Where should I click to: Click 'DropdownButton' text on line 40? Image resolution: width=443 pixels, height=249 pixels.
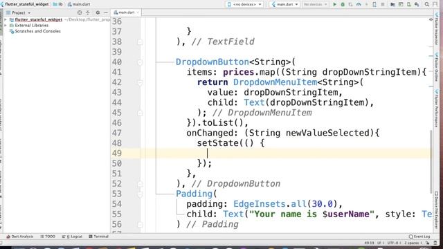[213, 62]
